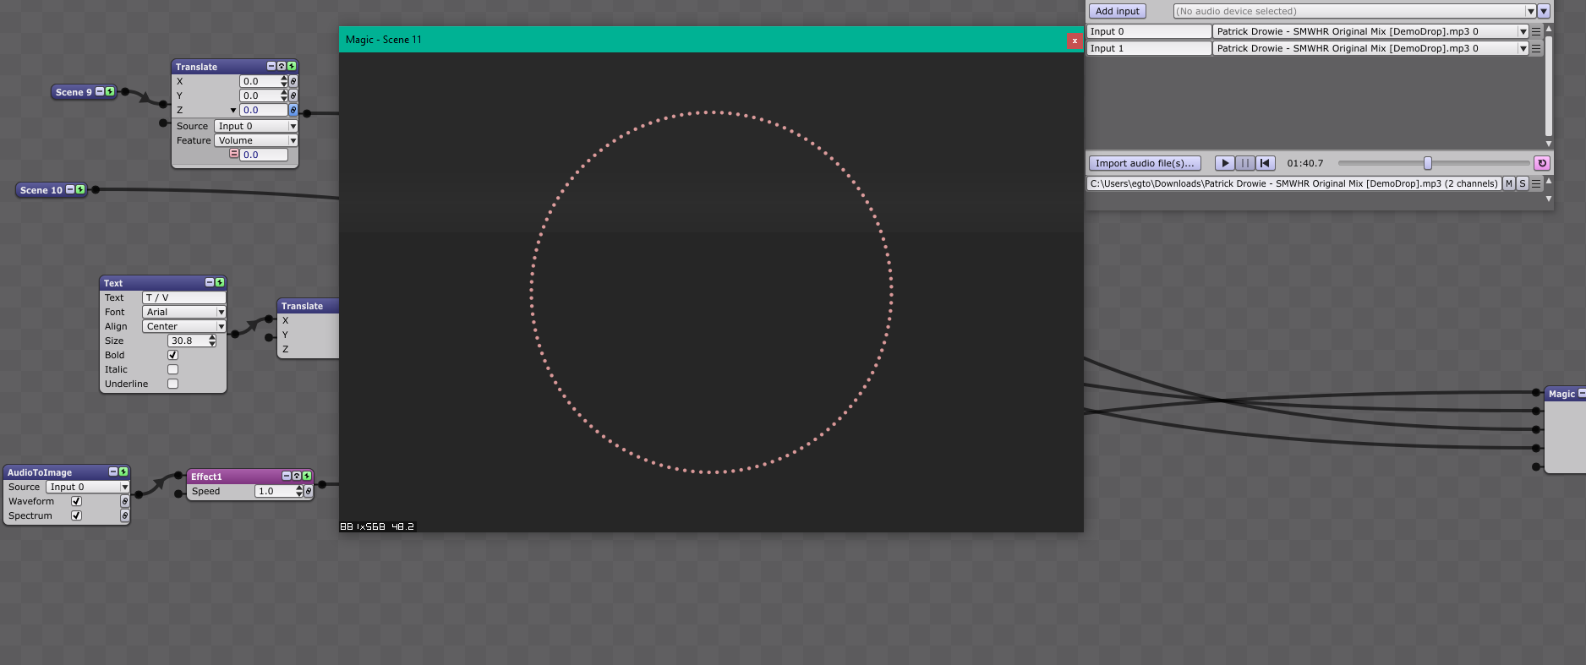Viewport: 1586px width, 665px height.
Task: Click the blue link icon beside Translate Z
Action: coord(293,110)
